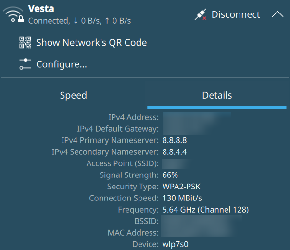Click the QR code icon
The image size is (290, 250).
click(25, 42)
